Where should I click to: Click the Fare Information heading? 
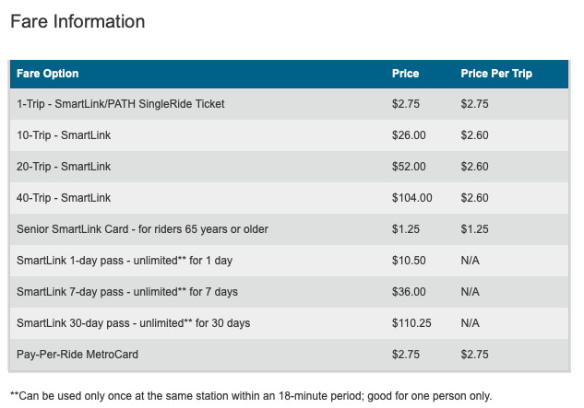tap(77, 21)
